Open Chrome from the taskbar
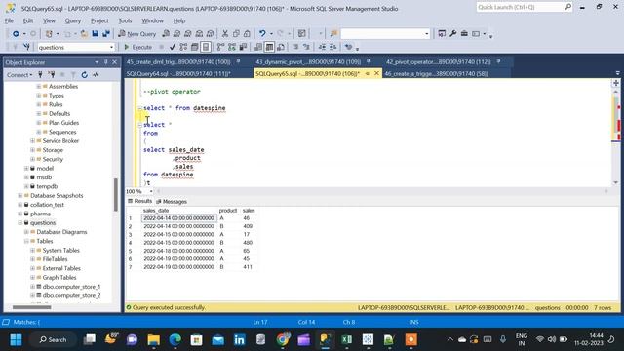624x351 pixels. [x=283, y=339]
